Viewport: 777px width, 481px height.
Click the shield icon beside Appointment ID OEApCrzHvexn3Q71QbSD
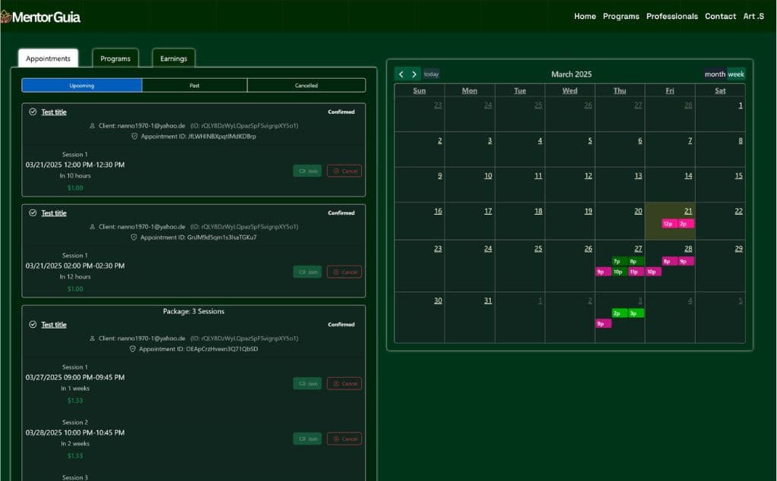(132, 349)
